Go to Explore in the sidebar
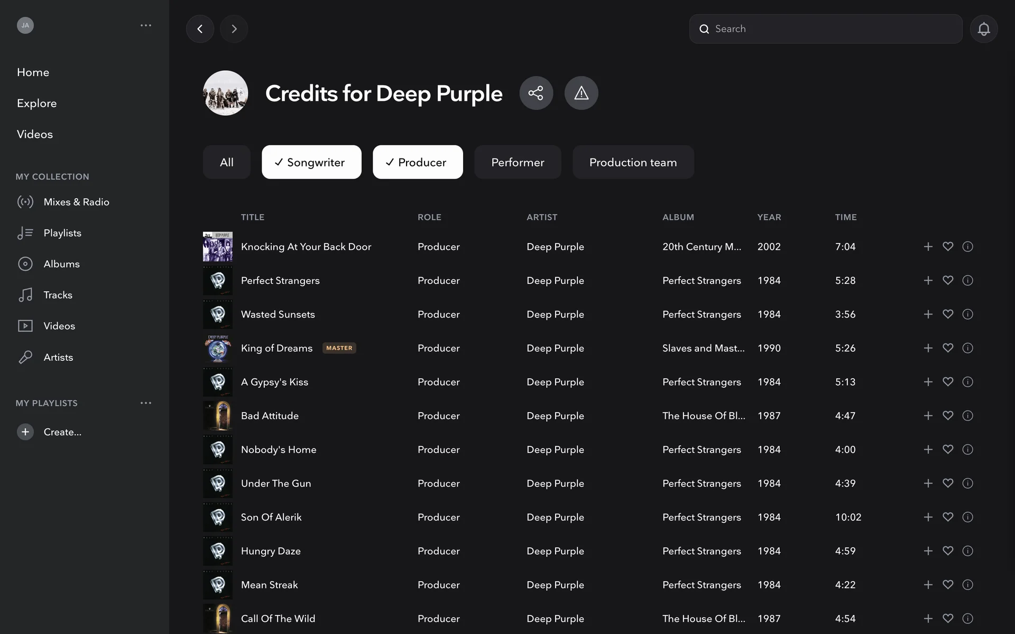 point(36,104)
